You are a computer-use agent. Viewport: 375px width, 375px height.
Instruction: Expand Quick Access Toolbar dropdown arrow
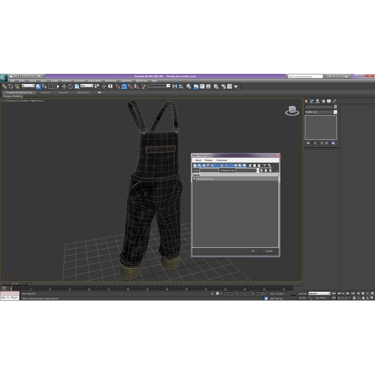click(43, 76)
